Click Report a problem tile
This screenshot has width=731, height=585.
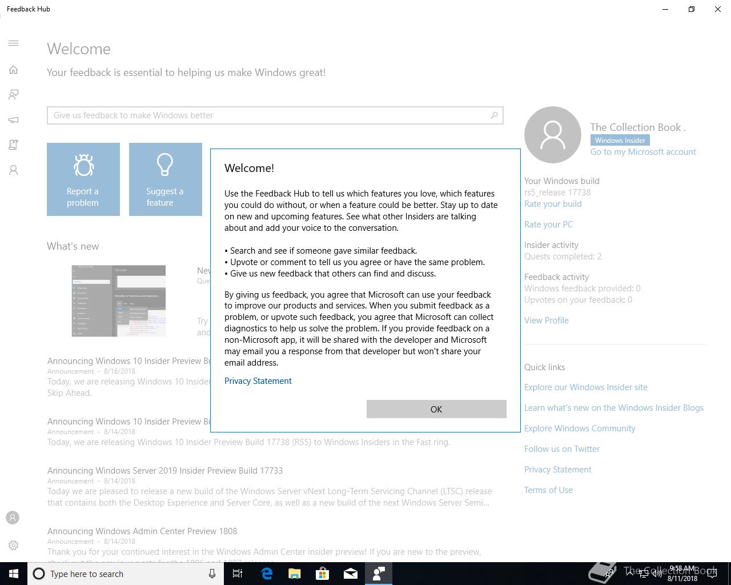point(83,179)
